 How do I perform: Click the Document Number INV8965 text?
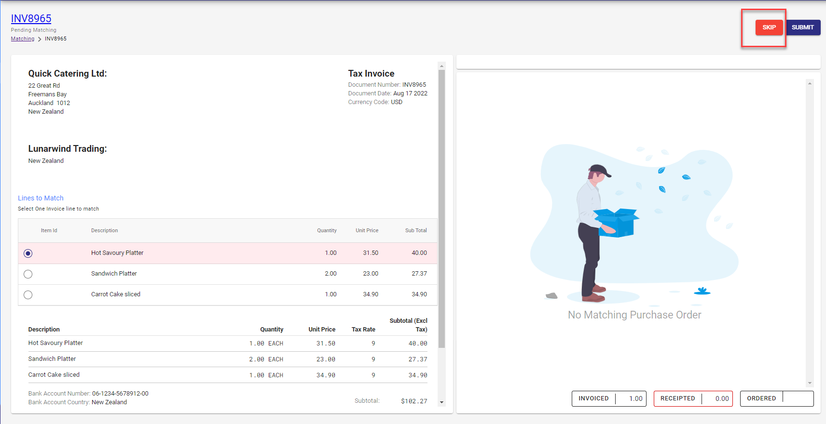coord(387,85)
